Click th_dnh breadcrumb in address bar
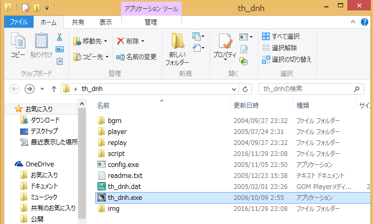The height and width of the screenshot is (224, 373). point(92,89)
